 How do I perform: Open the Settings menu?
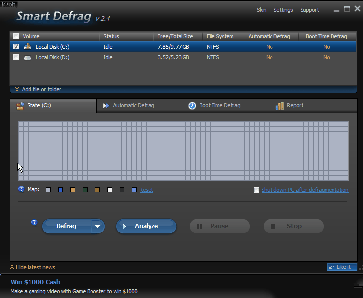(283, 10)
